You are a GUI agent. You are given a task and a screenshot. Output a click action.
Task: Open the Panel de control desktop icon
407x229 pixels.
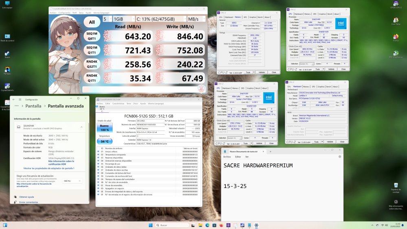(x=7, y=38)
